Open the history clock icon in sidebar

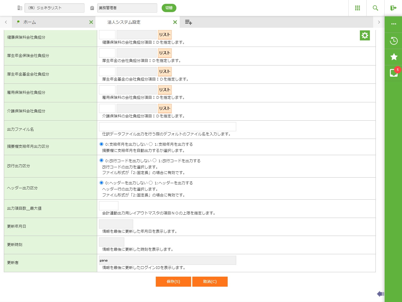coord(393,41)
